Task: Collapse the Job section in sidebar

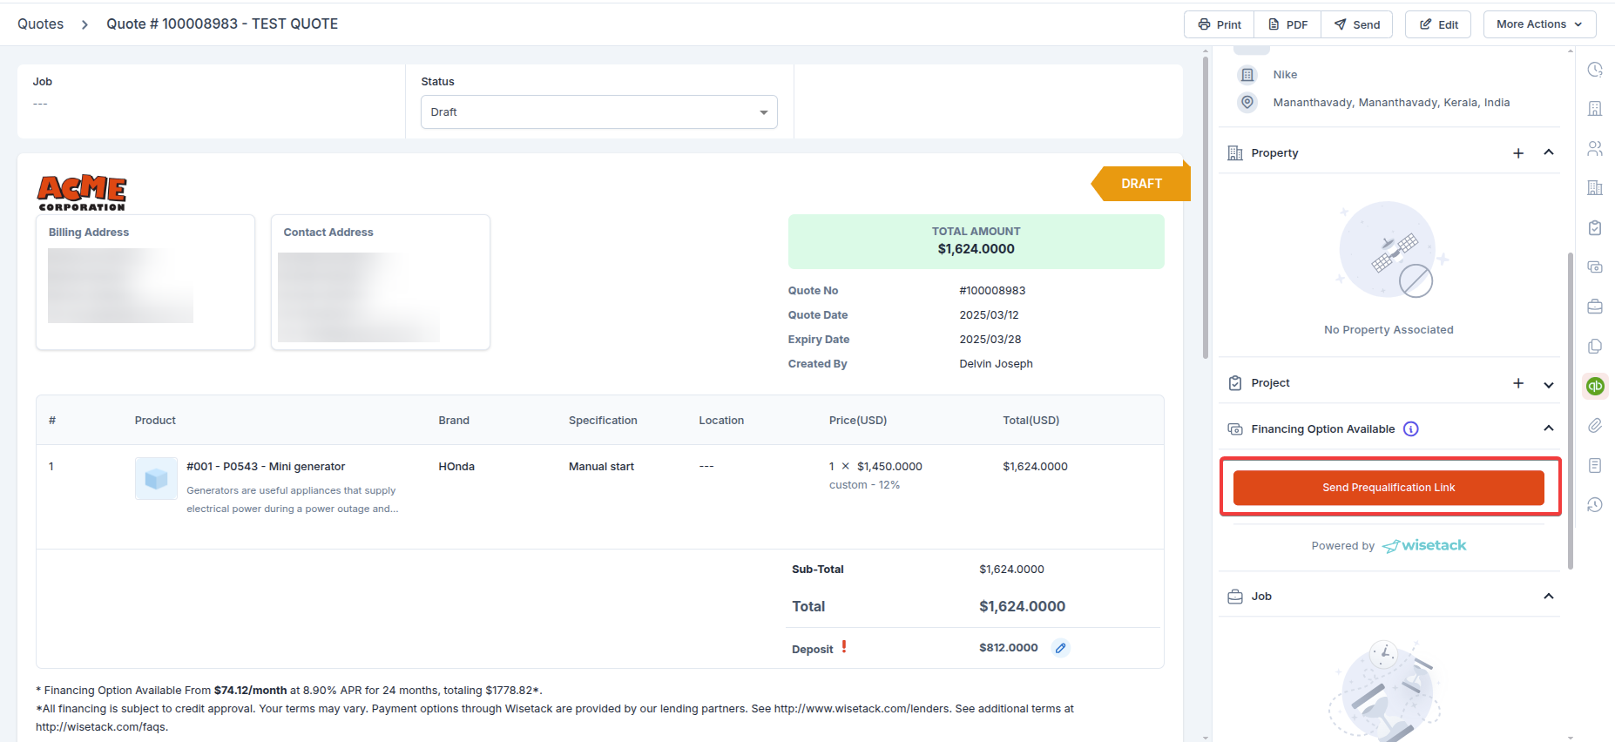Action: coord(1549,597)
